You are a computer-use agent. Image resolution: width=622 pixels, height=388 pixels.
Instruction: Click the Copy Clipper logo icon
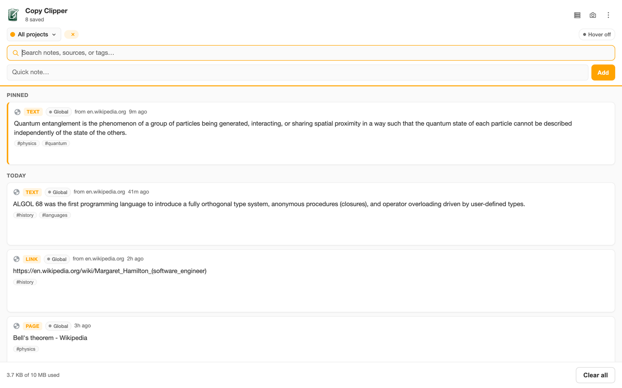pos(13,15)
